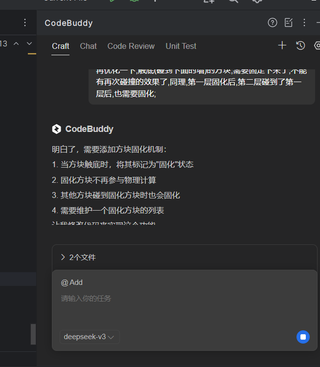Open the Unit Test tab
The image size is (320, 367).
(181, 46)
